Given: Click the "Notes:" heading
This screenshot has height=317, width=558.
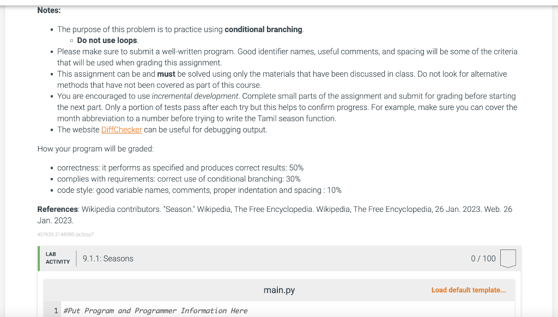Looking at the screenshot, I should [49, 10].
